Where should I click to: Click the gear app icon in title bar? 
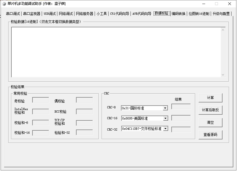coord(4,4)
